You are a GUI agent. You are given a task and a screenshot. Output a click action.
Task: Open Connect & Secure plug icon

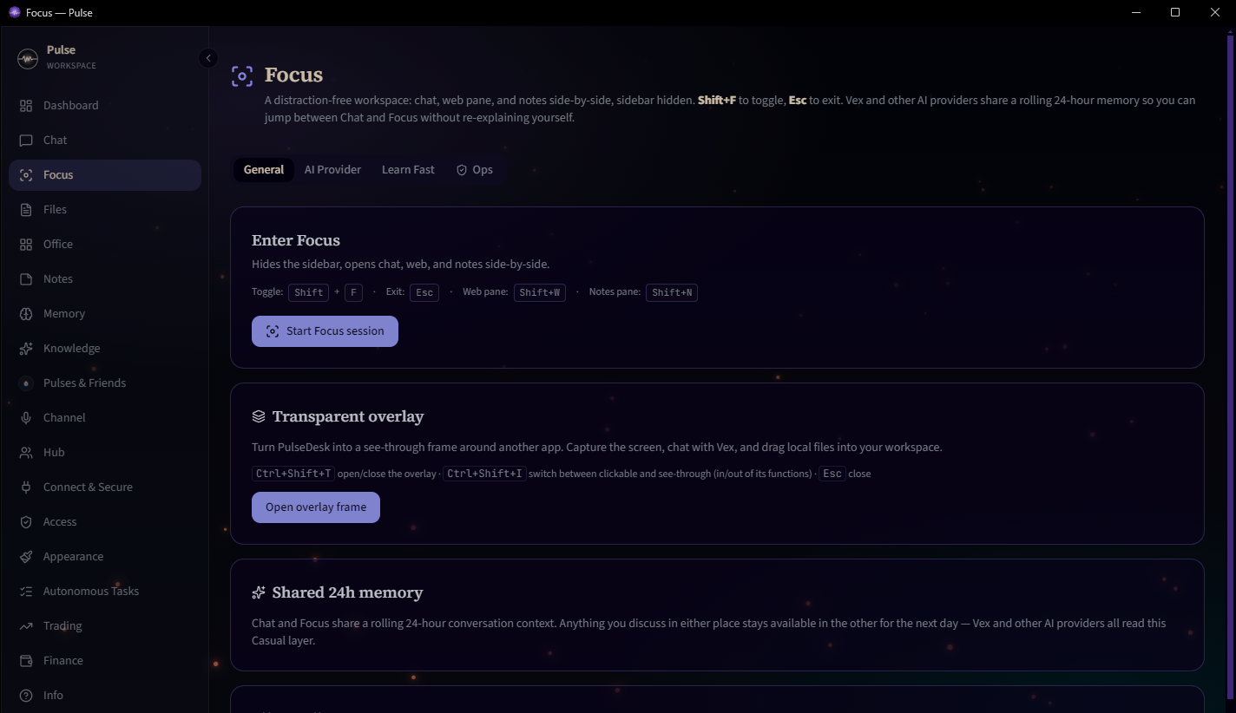pyautogui.click(x=26, y=487)
